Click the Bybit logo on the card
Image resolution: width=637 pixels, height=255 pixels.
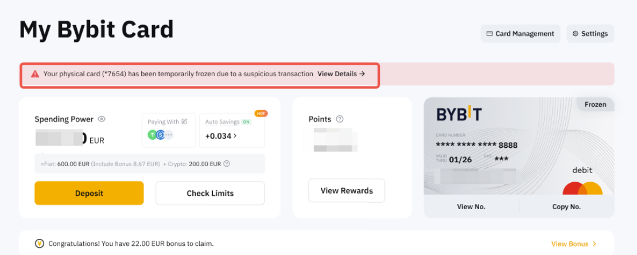459,115
